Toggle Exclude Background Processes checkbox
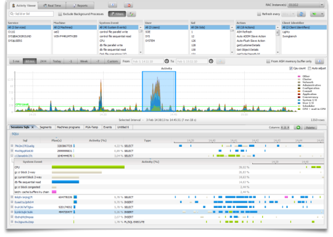The image size is (333, 237). point(60,14)
